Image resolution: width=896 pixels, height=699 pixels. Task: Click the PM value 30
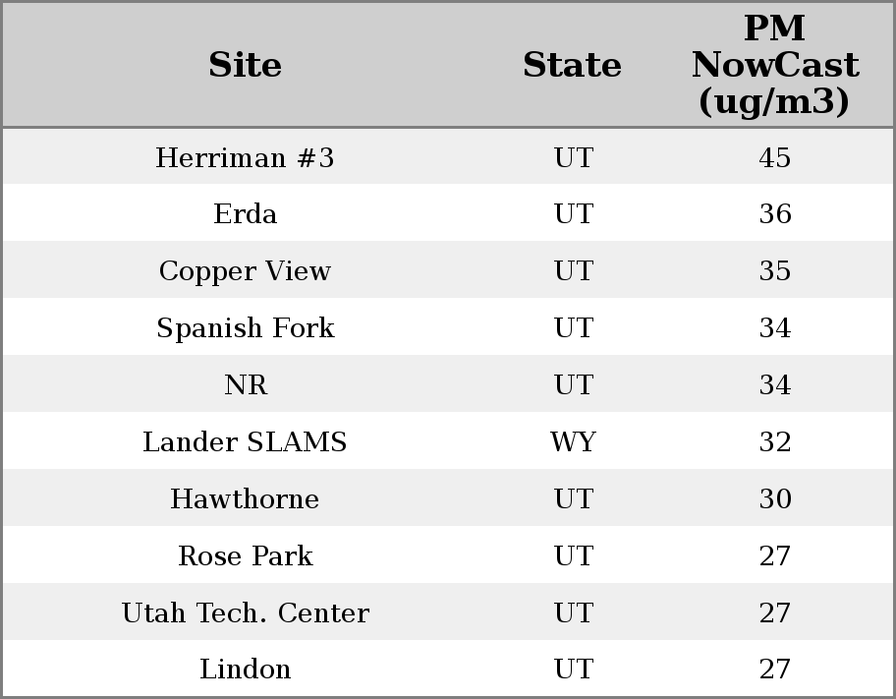click(x=774, y=499)
